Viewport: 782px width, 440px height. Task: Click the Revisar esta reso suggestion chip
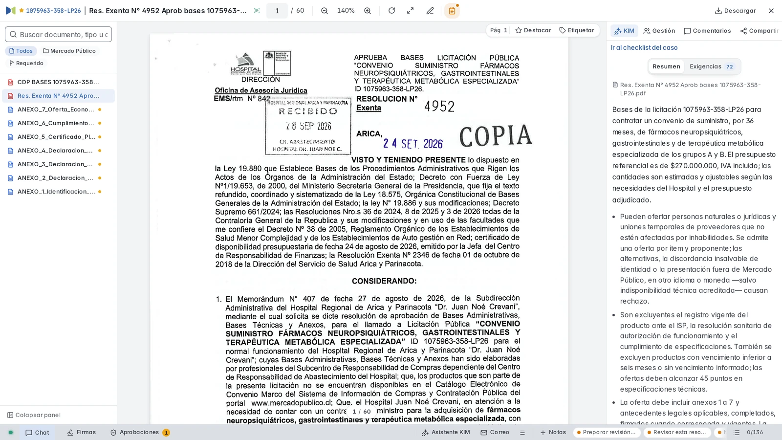(x=676, y=433)
